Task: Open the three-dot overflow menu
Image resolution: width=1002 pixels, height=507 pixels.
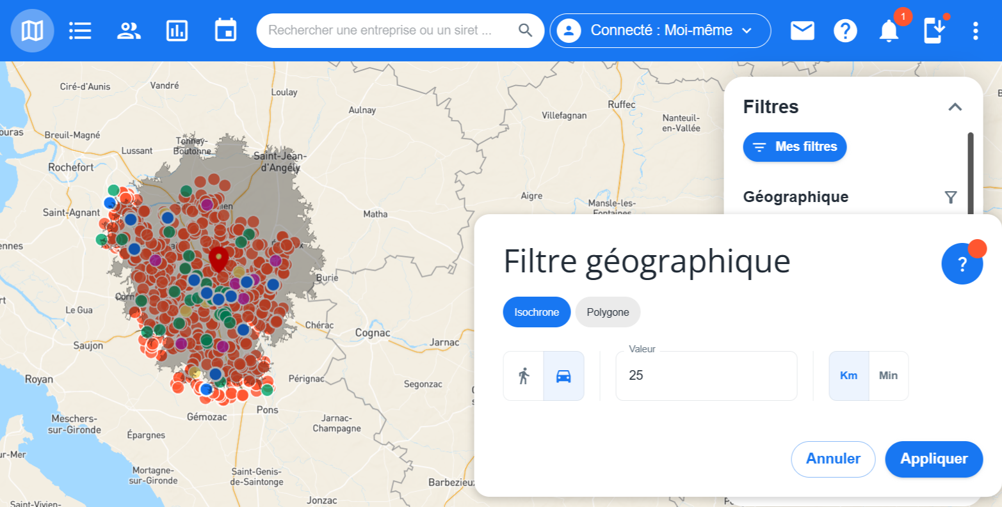Action: (976, 30)
